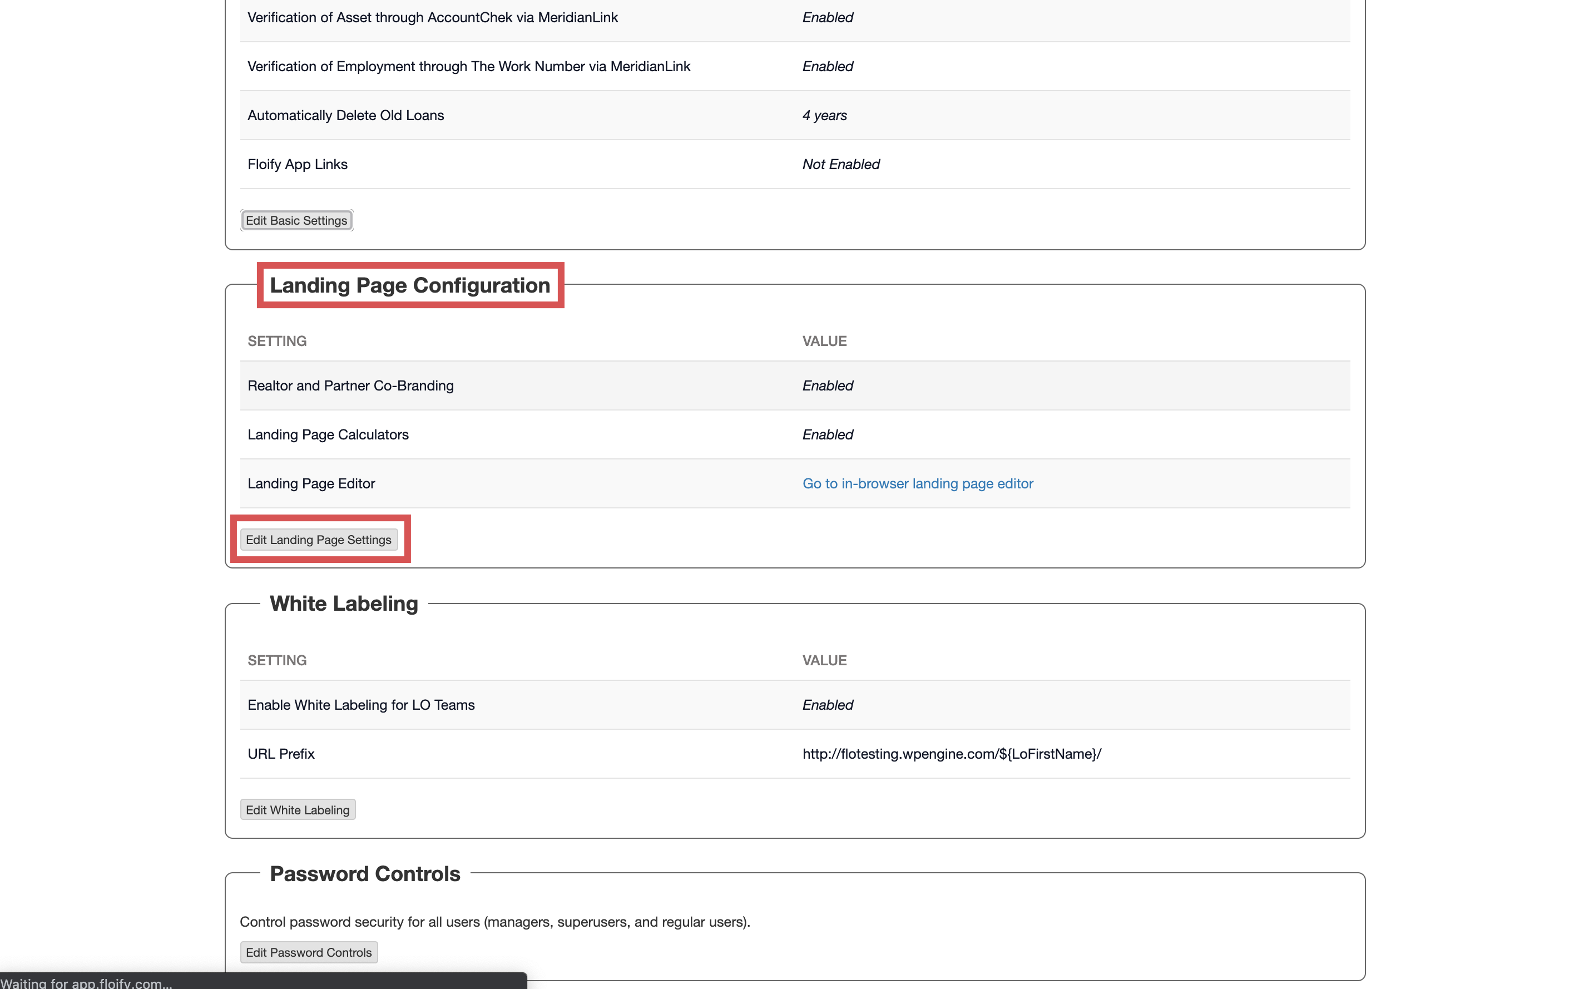Click the password security description text

pos(494,922)
